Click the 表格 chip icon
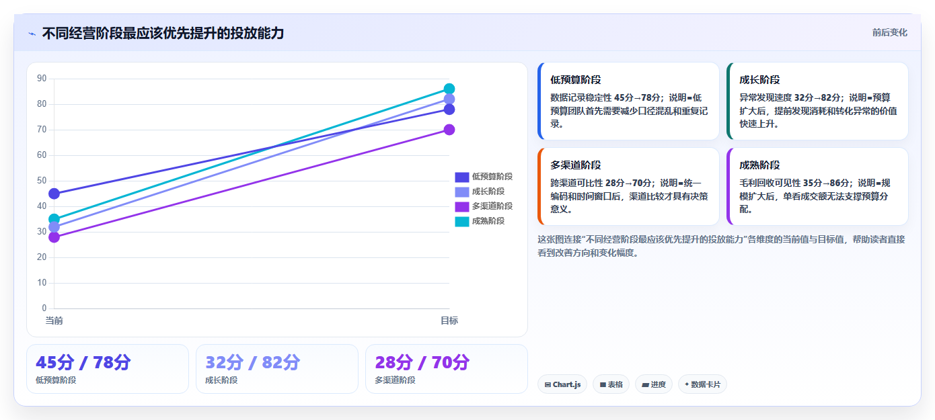This screenshot has width=935, height=420. (603, 385)
